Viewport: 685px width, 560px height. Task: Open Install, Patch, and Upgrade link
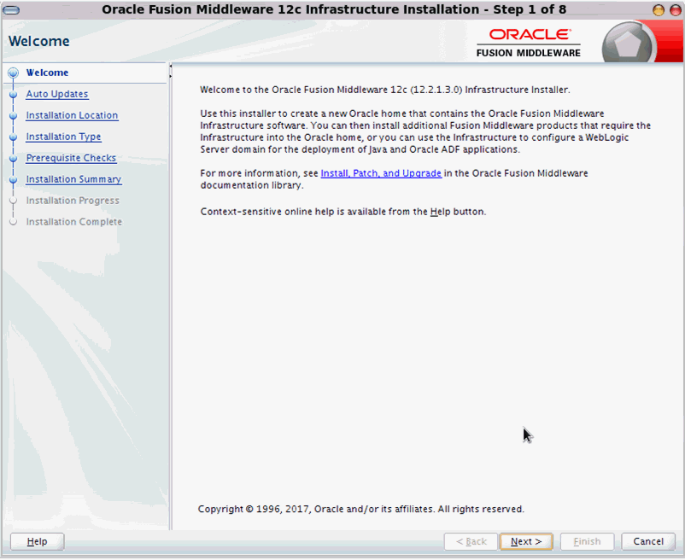(381, 173)
